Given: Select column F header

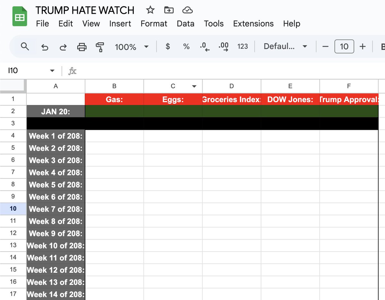Looking at the screenshot, I should [349, 86].
